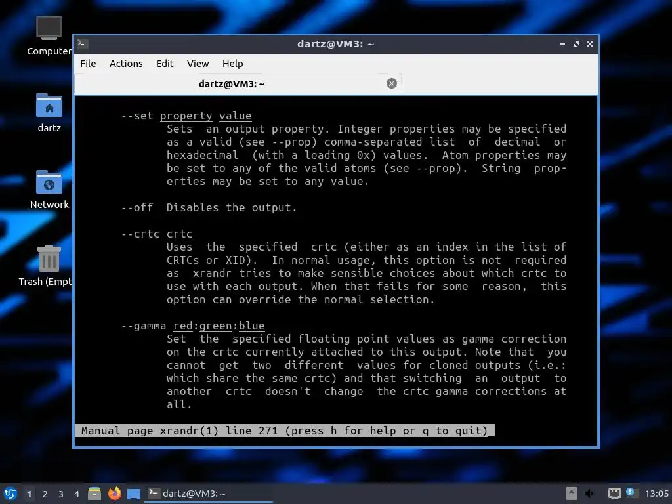Open the Edit menu

pyautogui.click(x=165, y=64)
